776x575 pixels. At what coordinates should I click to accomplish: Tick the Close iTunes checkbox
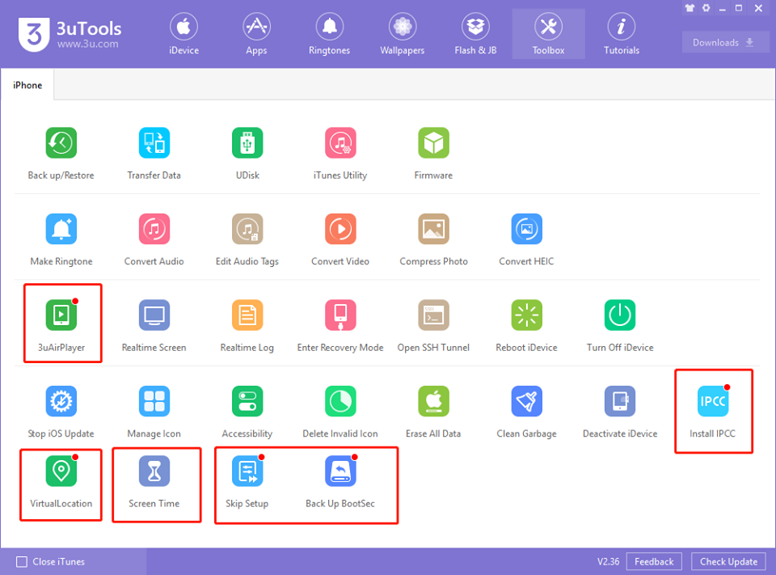pyautogui.click(x=22, y=561)
